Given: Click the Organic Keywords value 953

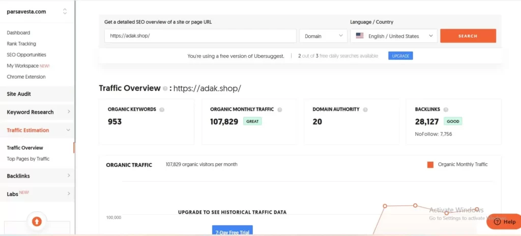Looking at the screenshot, I should click(114, 122).
